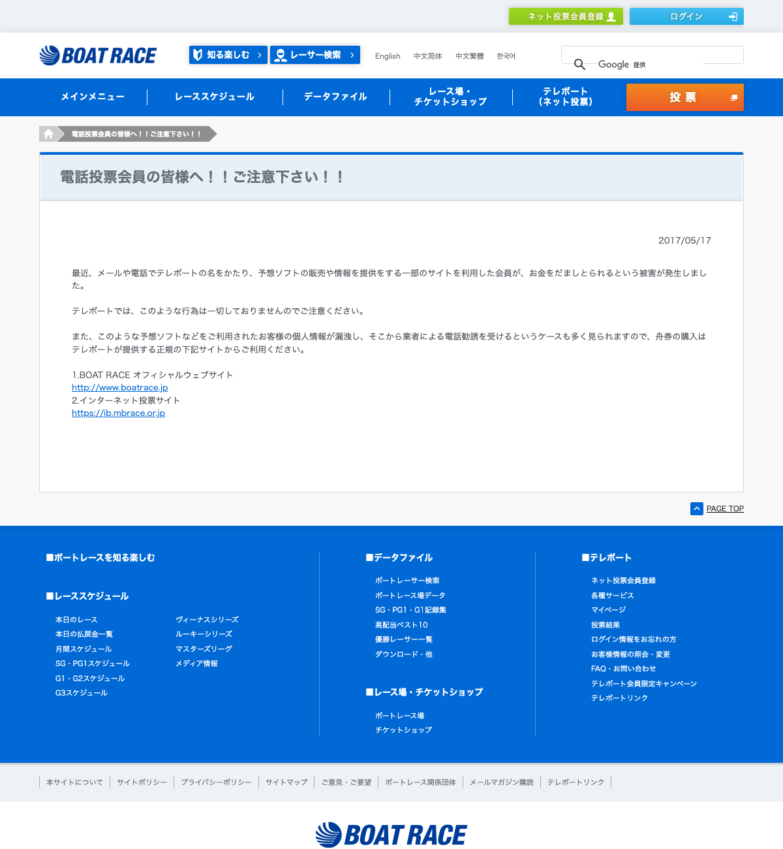
Task: Open footer link 本日のレース
Action: coord(76,620)
